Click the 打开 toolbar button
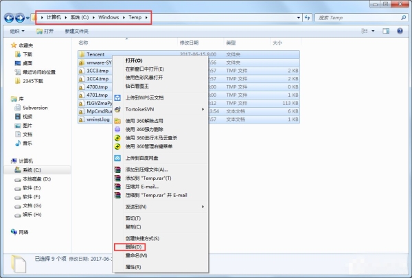The image size is (412, 278). [45, 31]
